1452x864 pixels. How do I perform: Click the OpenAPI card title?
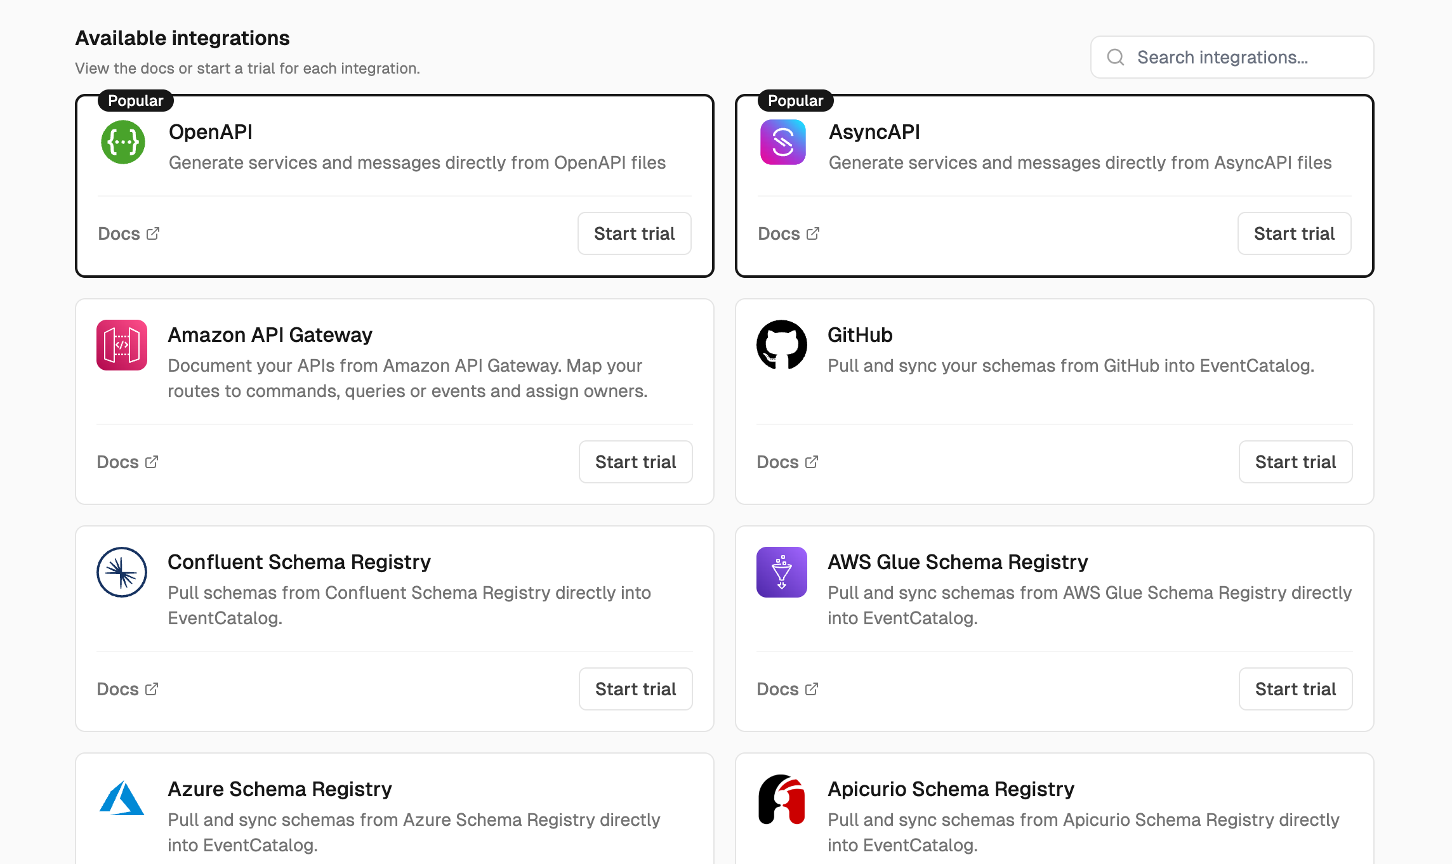point(211,132)
